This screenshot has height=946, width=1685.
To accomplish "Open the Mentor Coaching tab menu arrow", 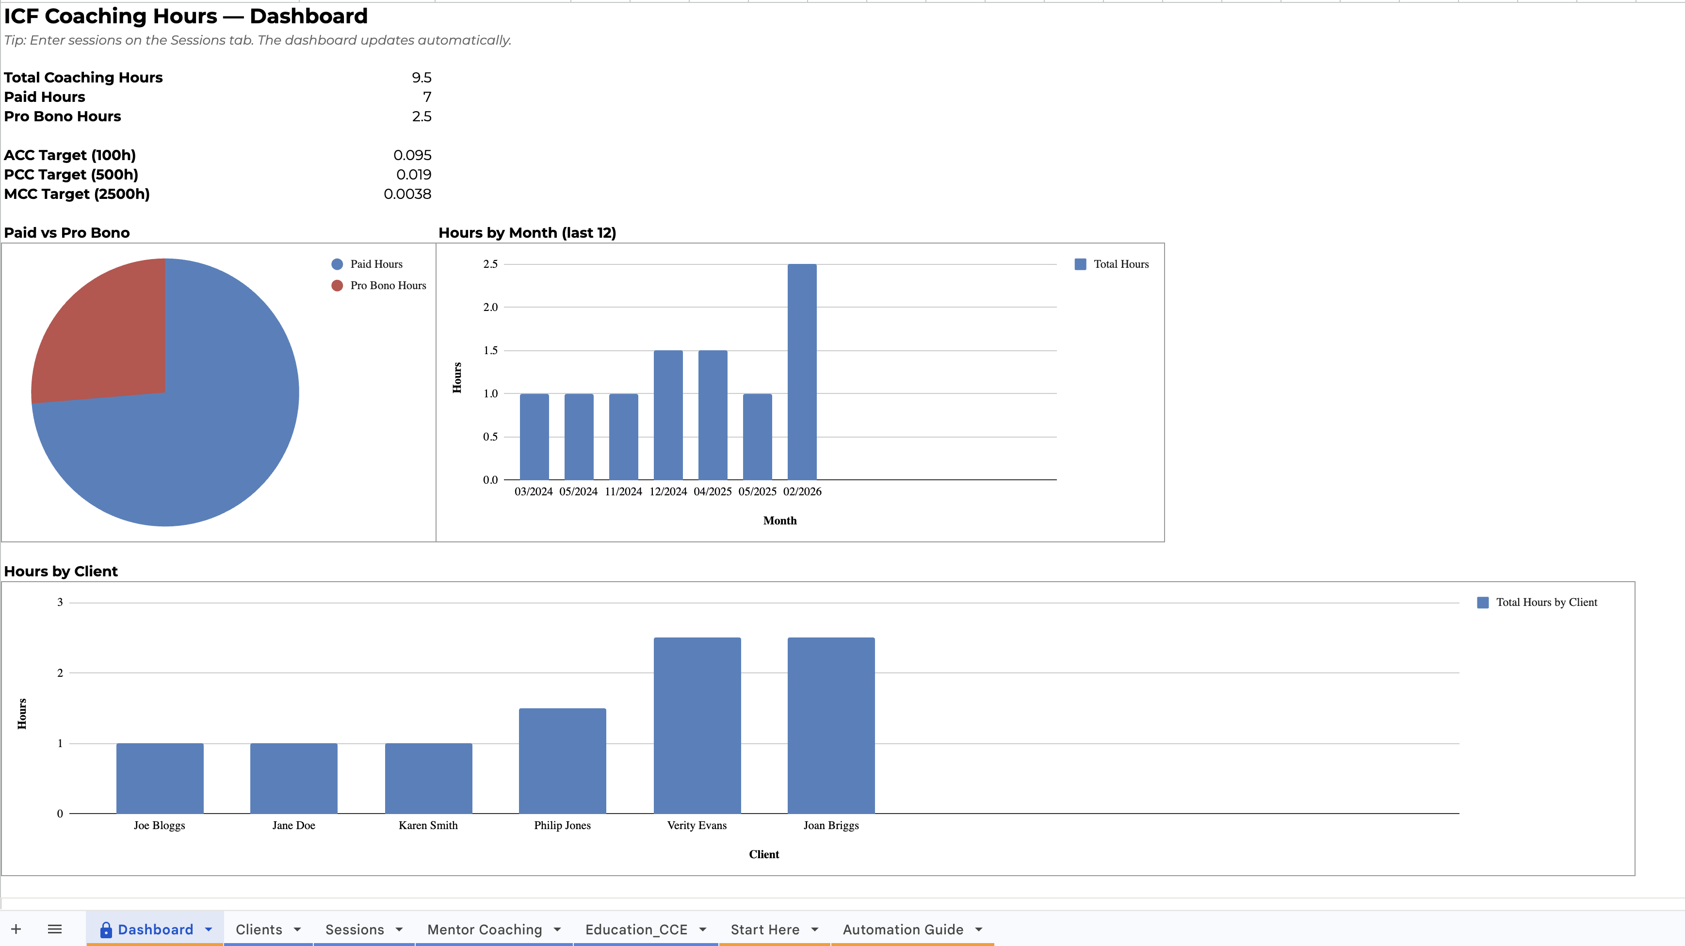I will coord(557,930).
